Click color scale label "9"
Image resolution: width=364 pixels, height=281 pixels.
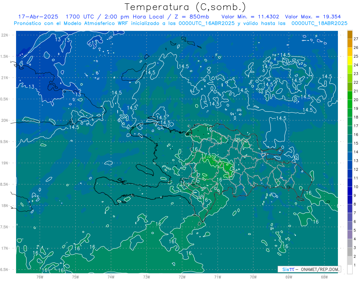pos(355,196)
